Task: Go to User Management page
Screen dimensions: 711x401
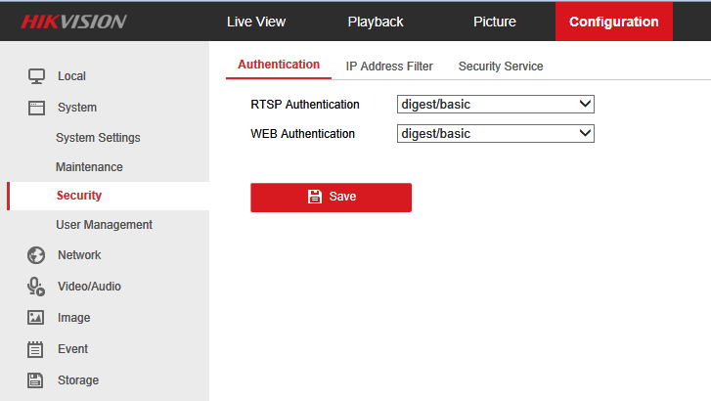Action: pyautogui.click(x=104, y=225)
